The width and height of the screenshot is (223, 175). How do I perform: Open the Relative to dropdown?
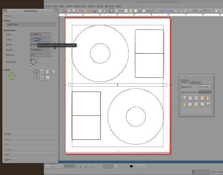click(205, 87)
